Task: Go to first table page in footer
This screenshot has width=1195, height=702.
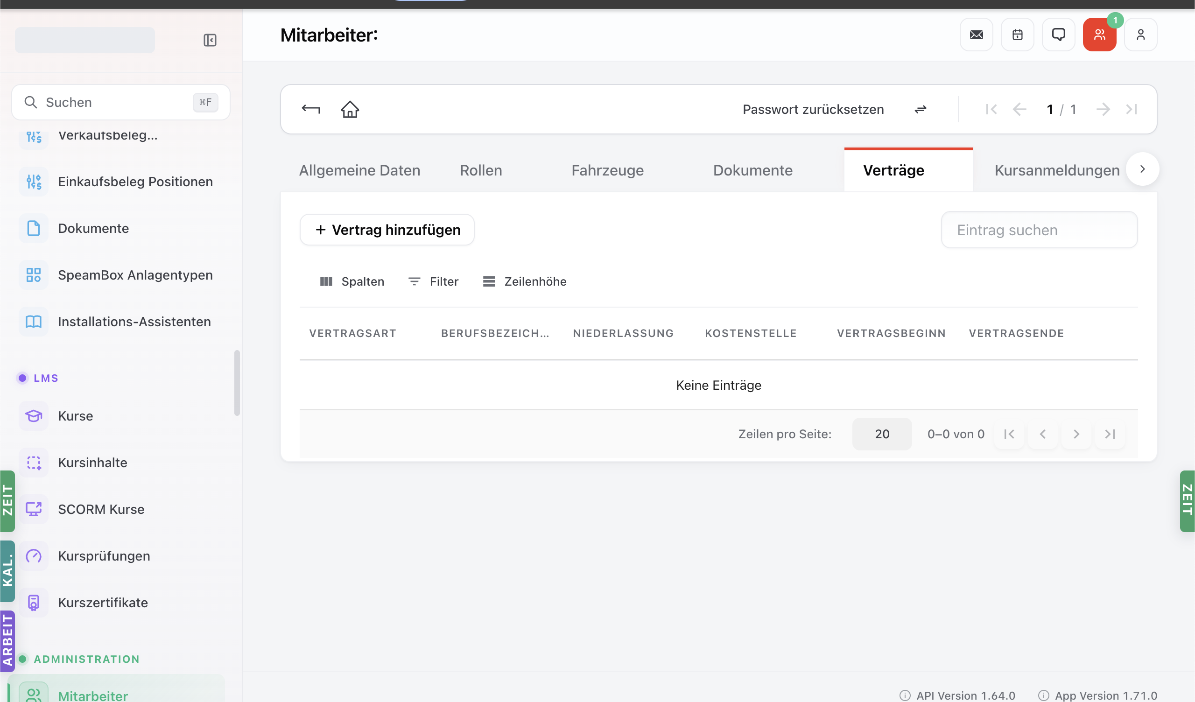Action: click(x=1009, y=434)
